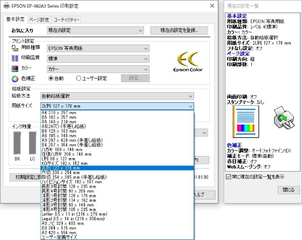Click the BK ink level bar
302x240 pixels.
[x=17, y=143]
